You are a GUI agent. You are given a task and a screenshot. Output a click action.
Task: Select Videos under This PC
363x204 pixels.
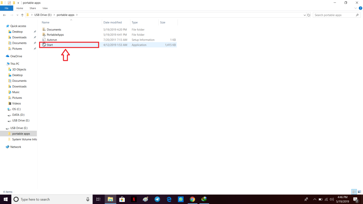[x=16, y=103]
